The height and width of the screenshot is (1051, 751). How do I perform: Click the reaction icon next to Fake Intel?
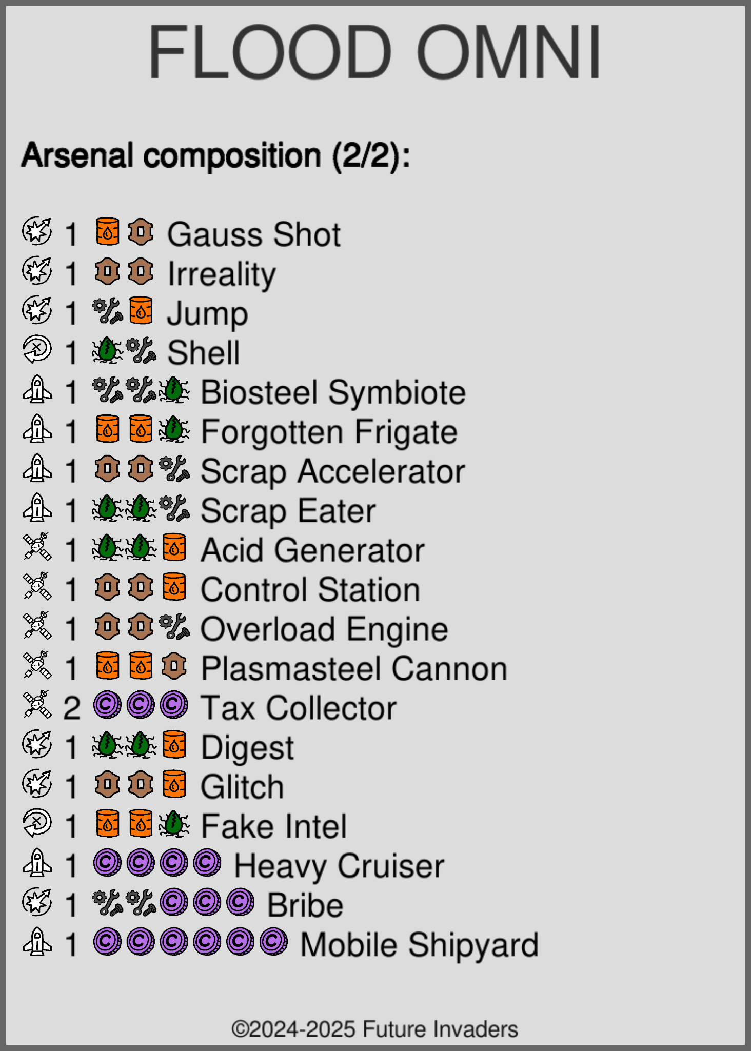click(37, 824)
